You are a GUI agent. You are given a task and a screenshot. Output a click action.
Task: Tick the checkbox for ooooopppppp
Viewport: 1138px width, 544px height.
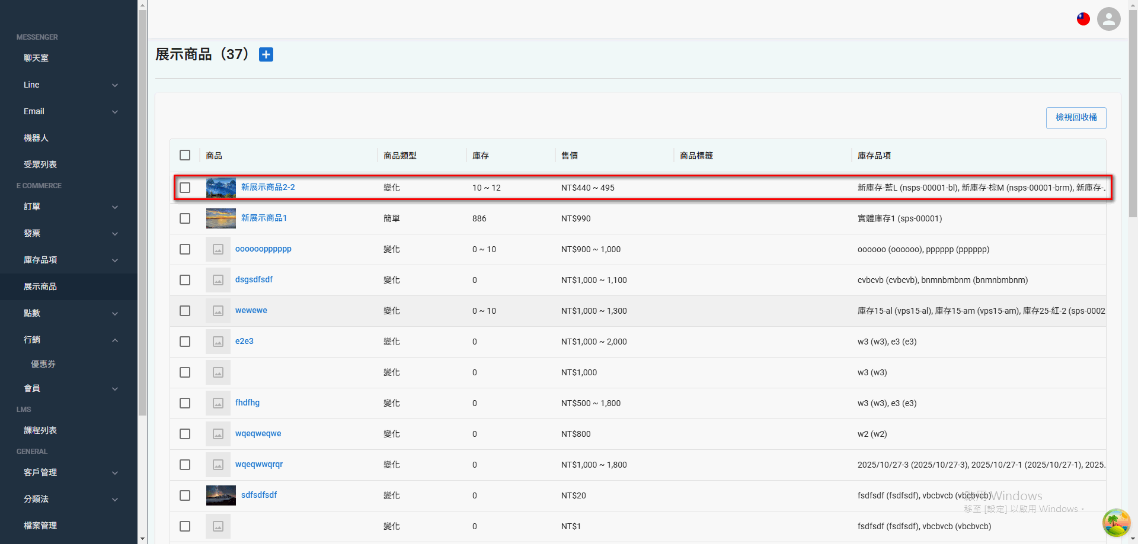pos(185,249)
